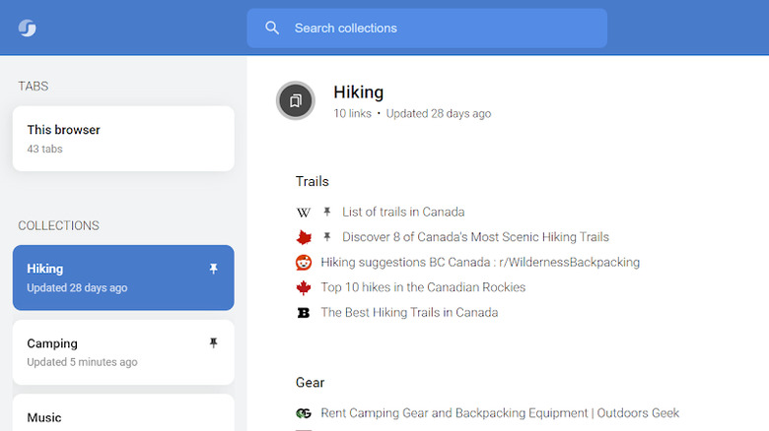The height and width of the screenshot is (431, 769).
Task: Click the search magnifier icon
Action: (272, 28)
